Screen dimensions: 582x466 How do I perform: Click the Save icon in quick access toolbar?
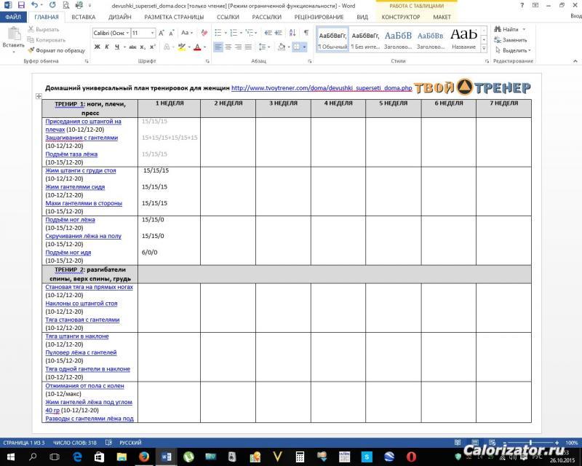20,5
